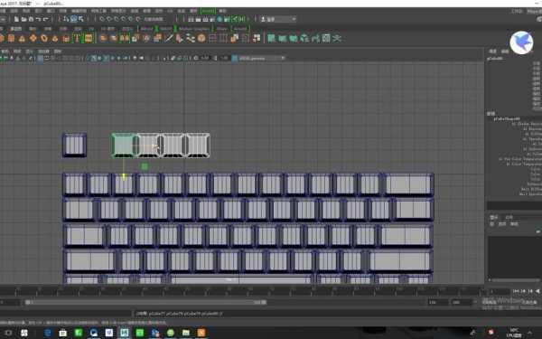The width and height of the screenshot is (542, 339).
Task: Make selected object live icon
Action: [x=138, y=19]
